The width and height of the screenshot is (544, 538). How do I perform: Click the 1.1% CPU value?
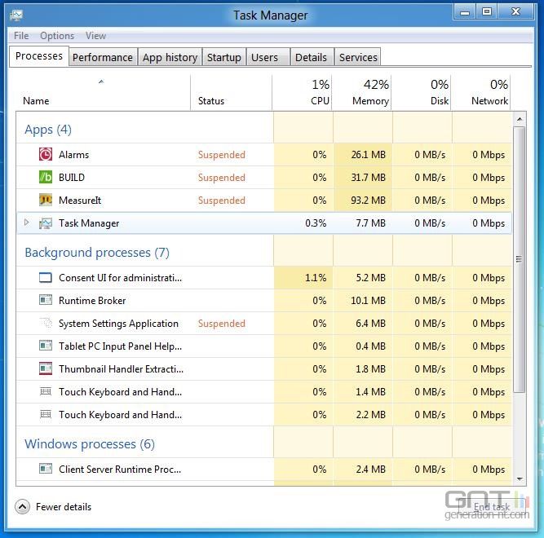click(316, 278)
